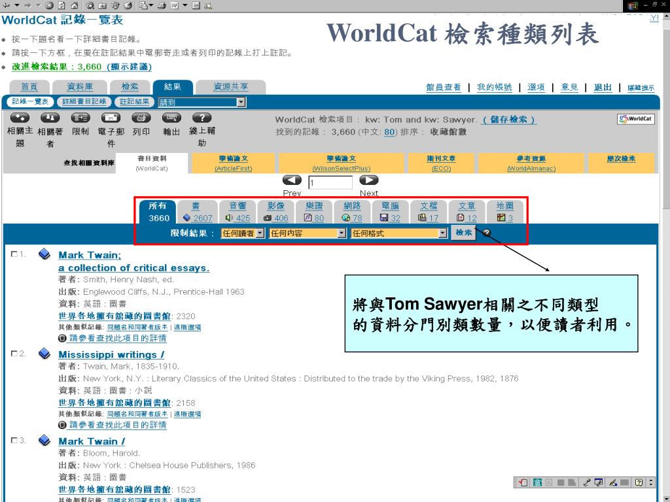The height and width of the screenshot is (502, 670).
Task: Open the 請到 jump-to dropdown
Action: point(202,102)
